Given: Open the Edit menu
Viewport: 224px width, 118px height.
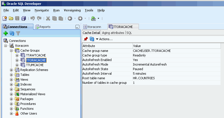Looking at the screenshot, I should pos(16,10).
